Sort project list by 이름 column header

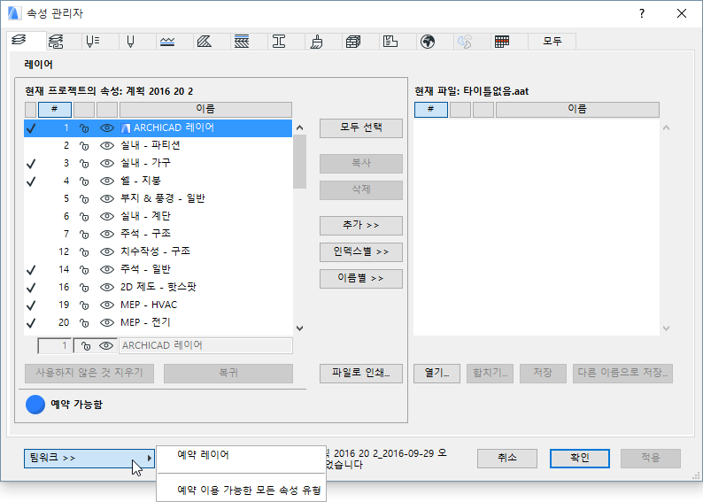205,110
